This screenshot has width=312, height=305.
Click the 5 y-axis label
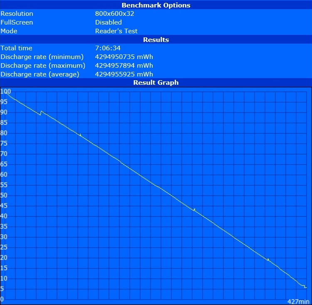pos(2,289)
